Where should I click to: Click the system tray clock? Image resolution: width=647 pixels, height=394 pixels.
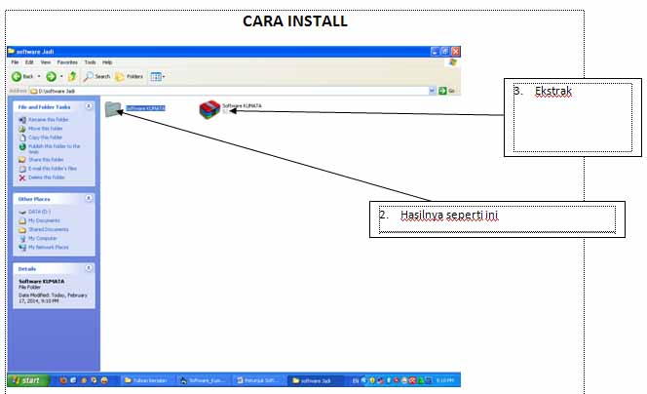pos(444,380)
